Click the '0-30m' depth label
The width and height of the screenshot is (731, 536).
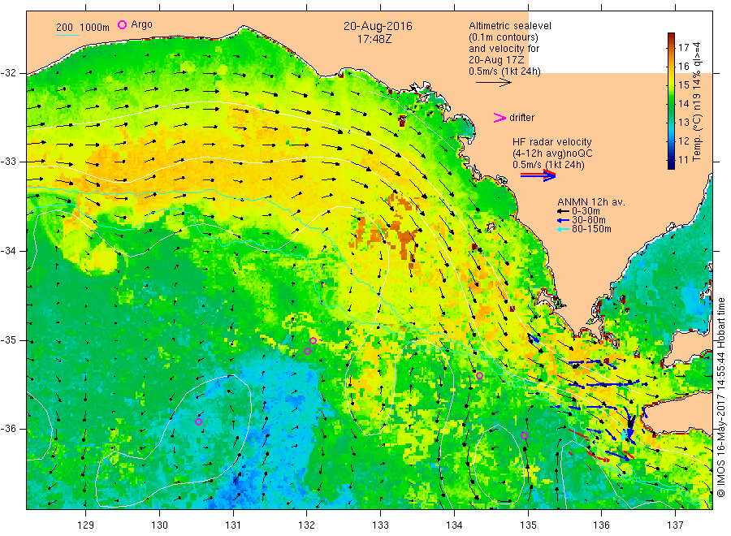click(586, 211)
